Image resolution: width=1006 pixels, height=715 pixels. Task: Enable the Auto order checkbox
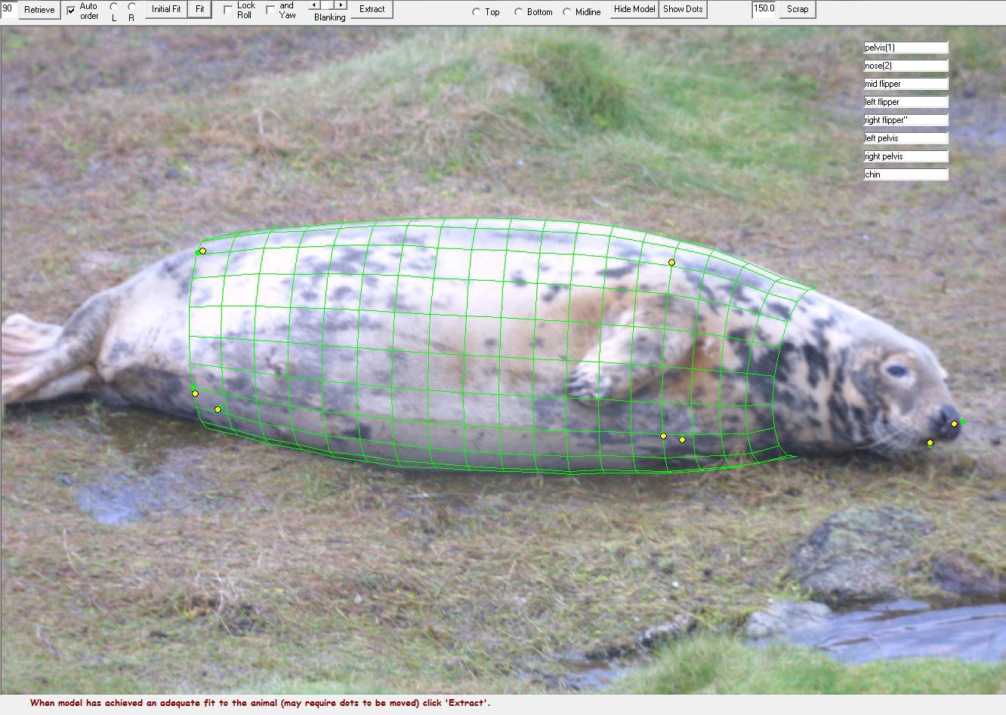[x=71, y=11]
